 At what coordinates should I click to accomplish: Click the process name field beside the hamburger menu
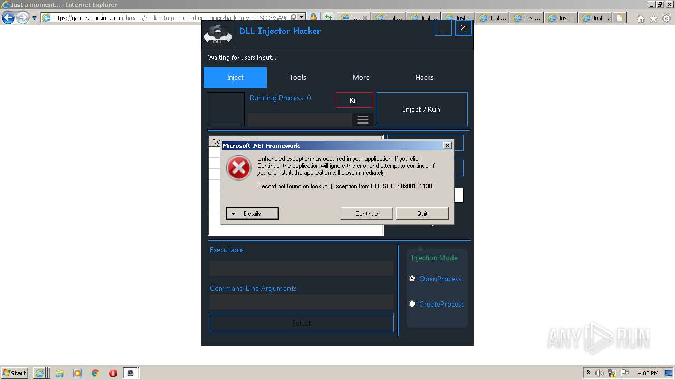pyautogui.click(x=300, y=120)
